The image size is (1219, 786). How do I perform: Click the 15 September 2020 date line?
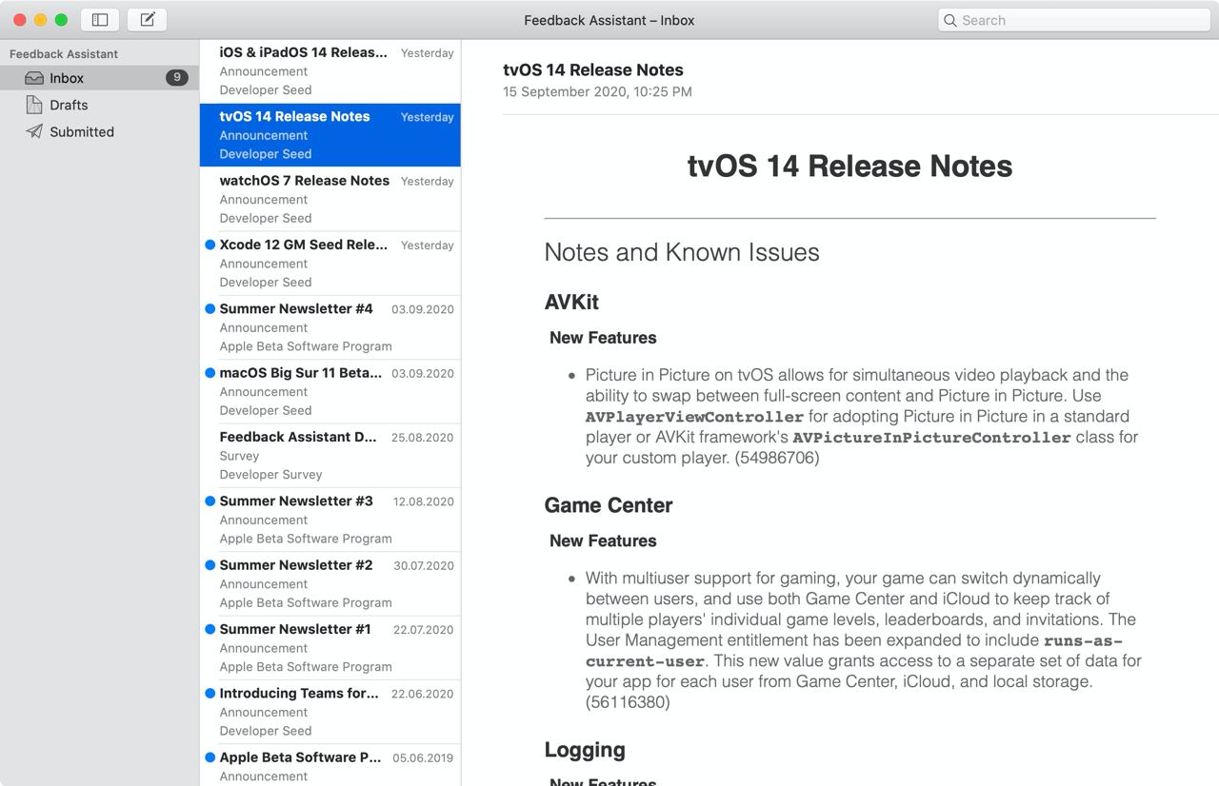click(x=597, y=92)
